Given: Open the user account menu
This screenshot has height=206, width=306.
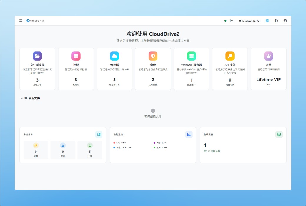Looking at the screenshot, I should [x=285, y=21].
